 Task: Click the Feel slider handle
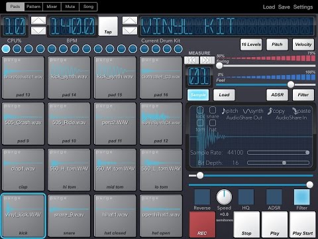pos(291,84)
